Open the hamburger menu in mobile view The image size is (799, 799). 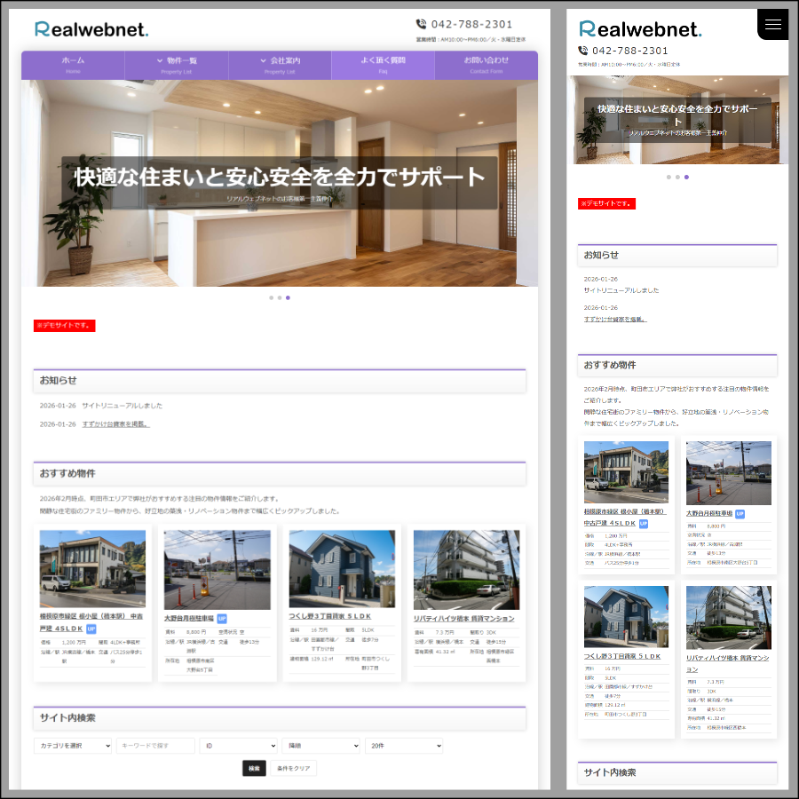click(x=772, y=25)
